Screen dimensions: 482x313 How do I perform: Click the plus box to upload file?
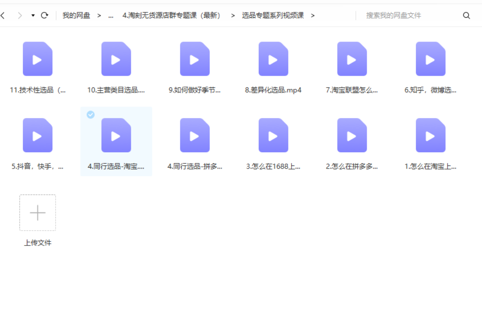pos(37,212)
